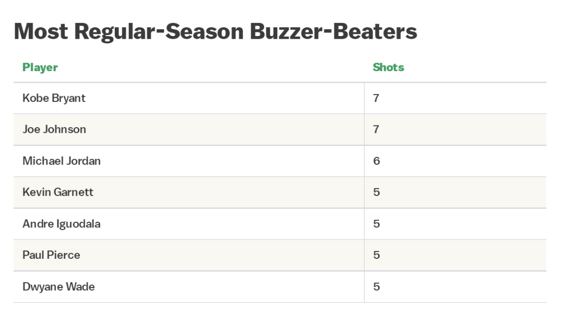Select the Paul Pierce name cell
564x309 pixels.
pyautogui.click(x=189, y=255)
